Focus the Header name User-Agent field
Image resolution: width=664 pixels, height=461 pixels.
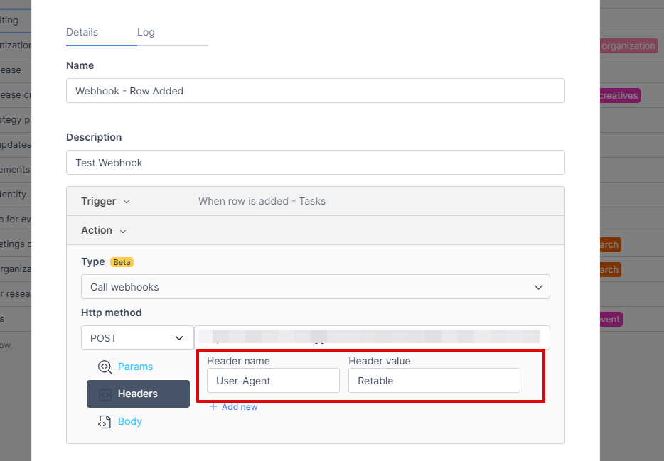(x=273, y=381)
